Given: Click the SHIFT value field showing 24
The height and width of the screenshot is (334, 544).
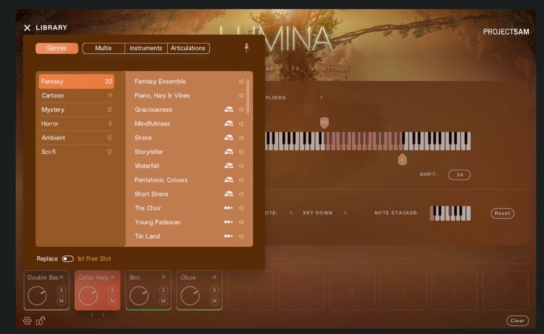Looking at the screenshot, I should pos(460,175).
